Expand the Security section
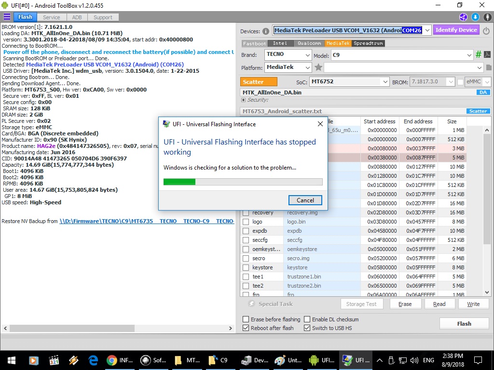The height and width of the screenshot is (370, 494). tap(243, 100)
